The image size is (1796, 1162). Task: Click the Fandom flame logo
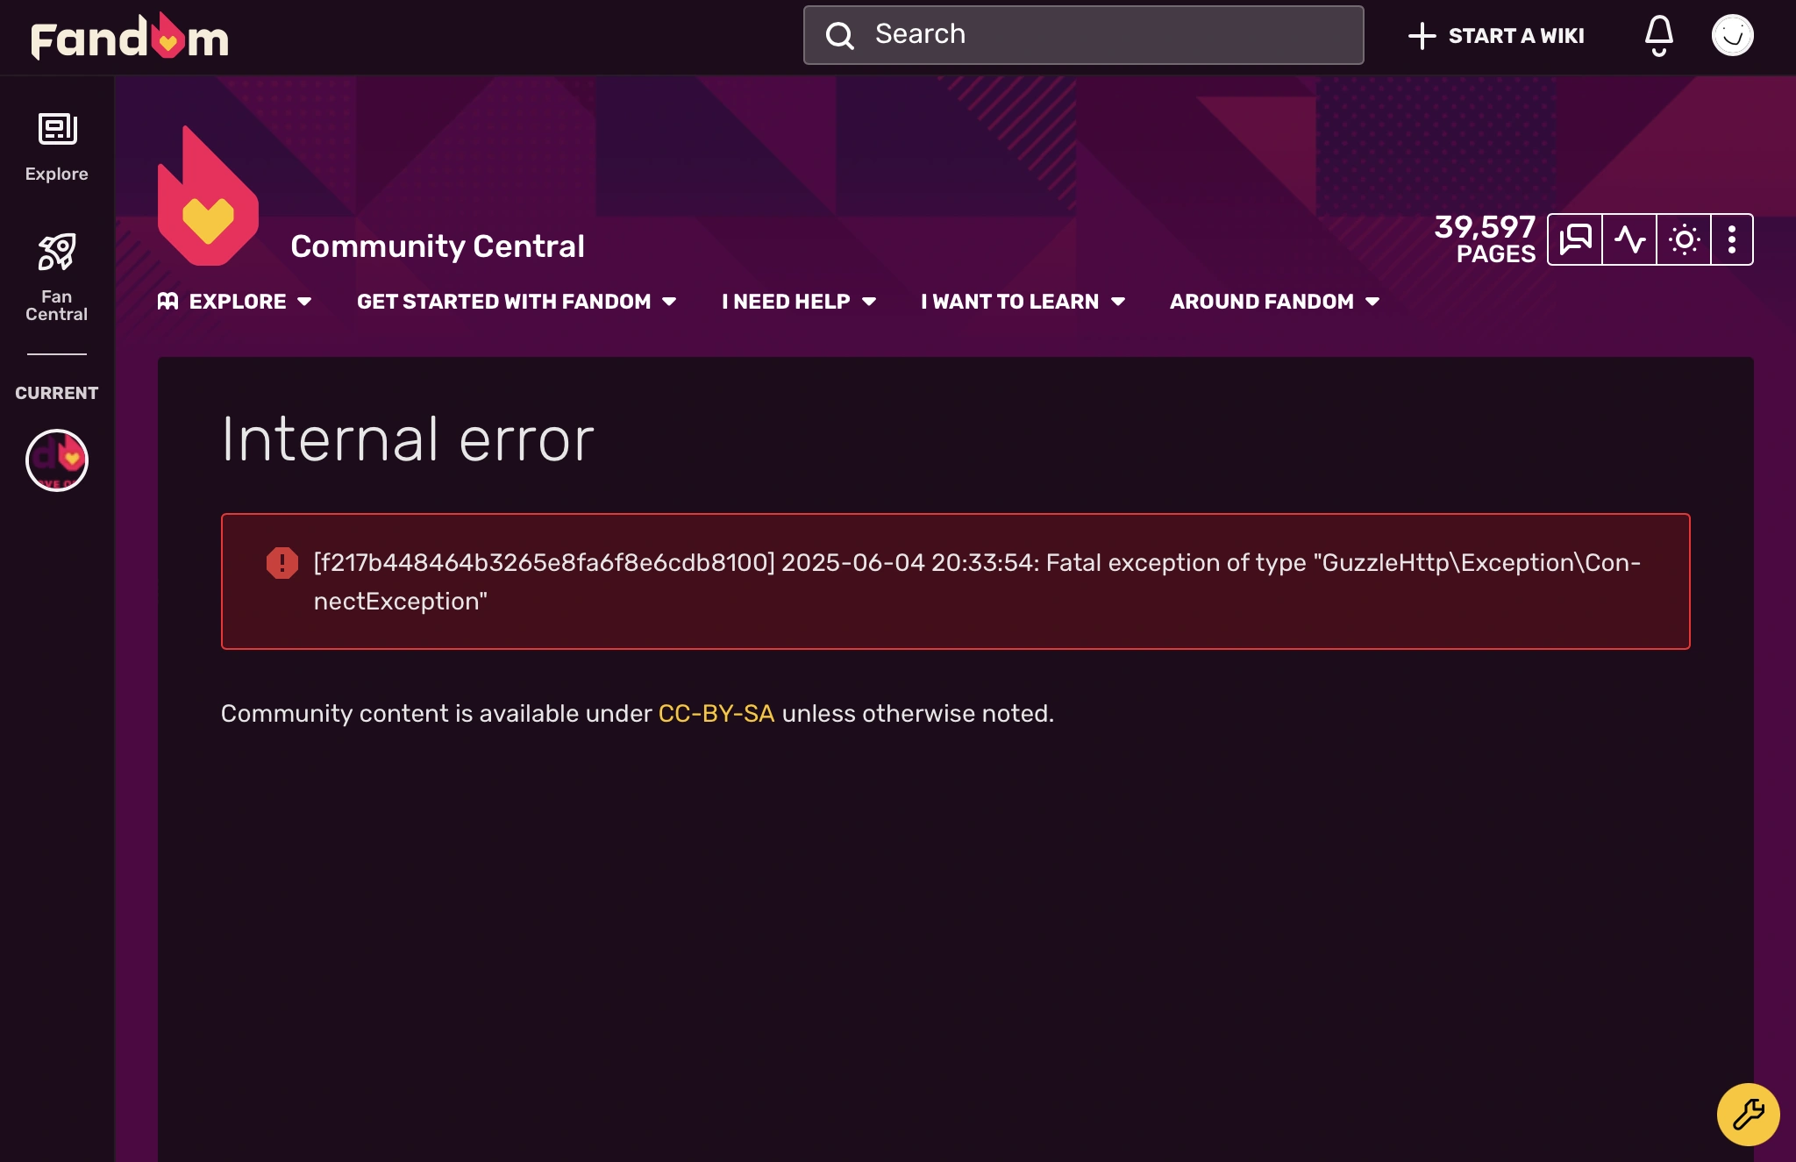128,37
